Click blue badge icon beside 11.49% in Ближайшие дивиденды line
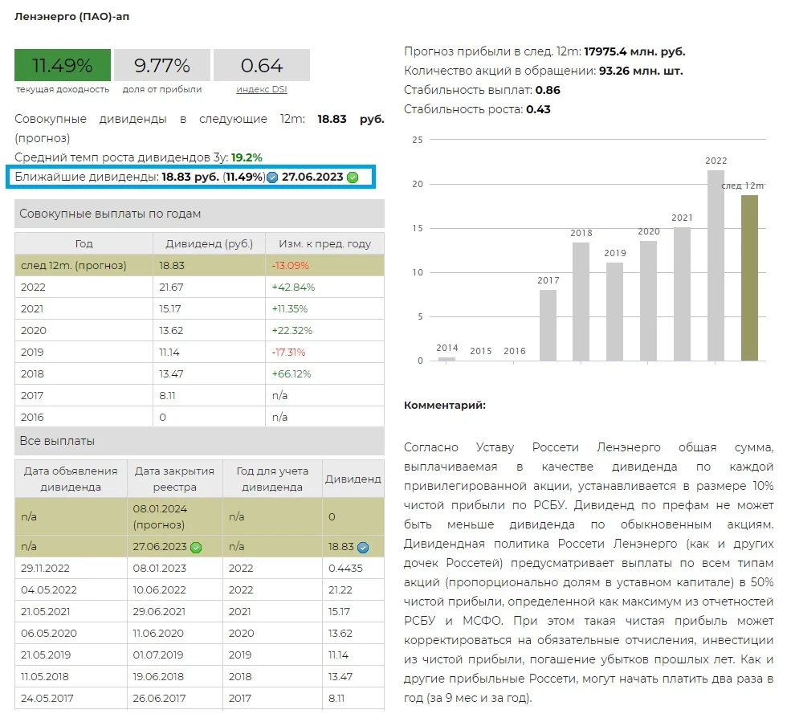The width and height of the screenshot is (791, 726). (x=272, y=177)
